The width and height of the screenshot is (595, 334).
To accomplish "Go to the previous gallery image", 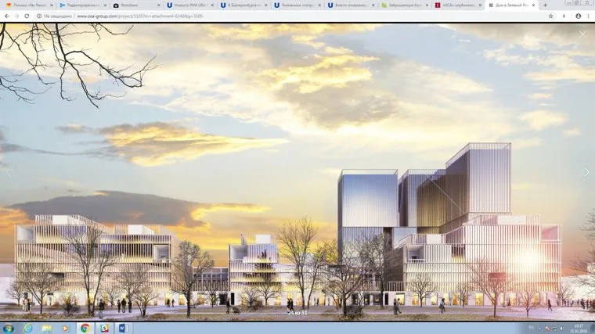I will (x=8, y=172).
